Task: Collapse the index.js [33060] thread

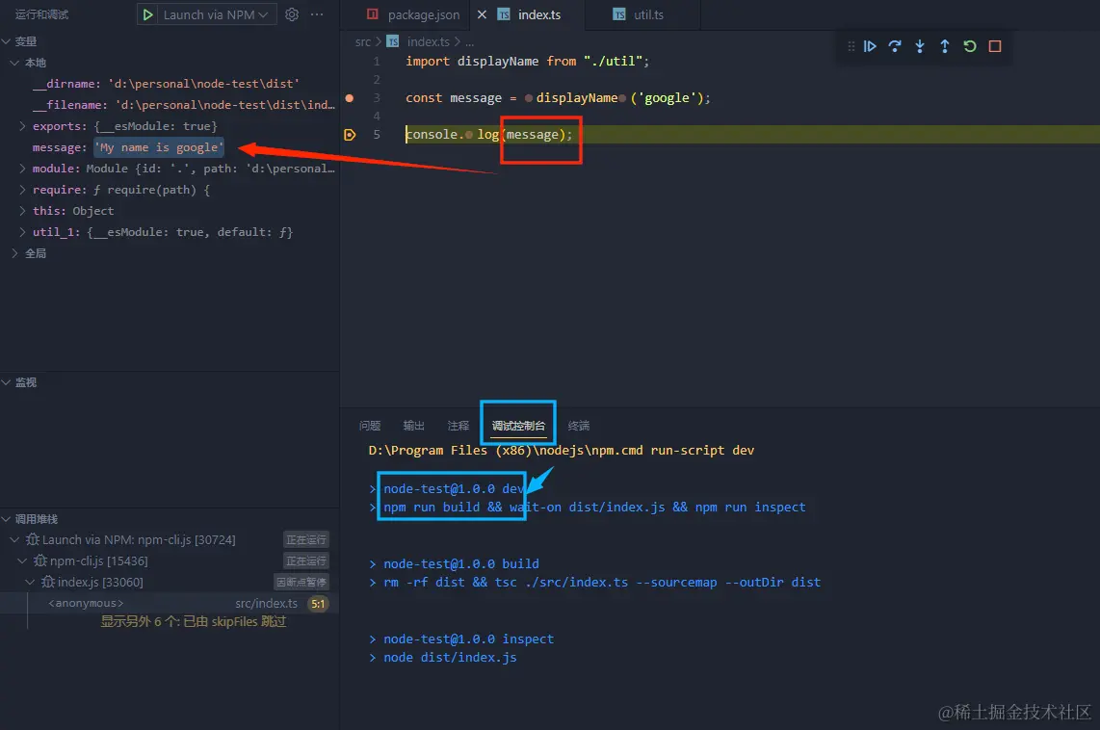Action: click(x=30, y=582)
